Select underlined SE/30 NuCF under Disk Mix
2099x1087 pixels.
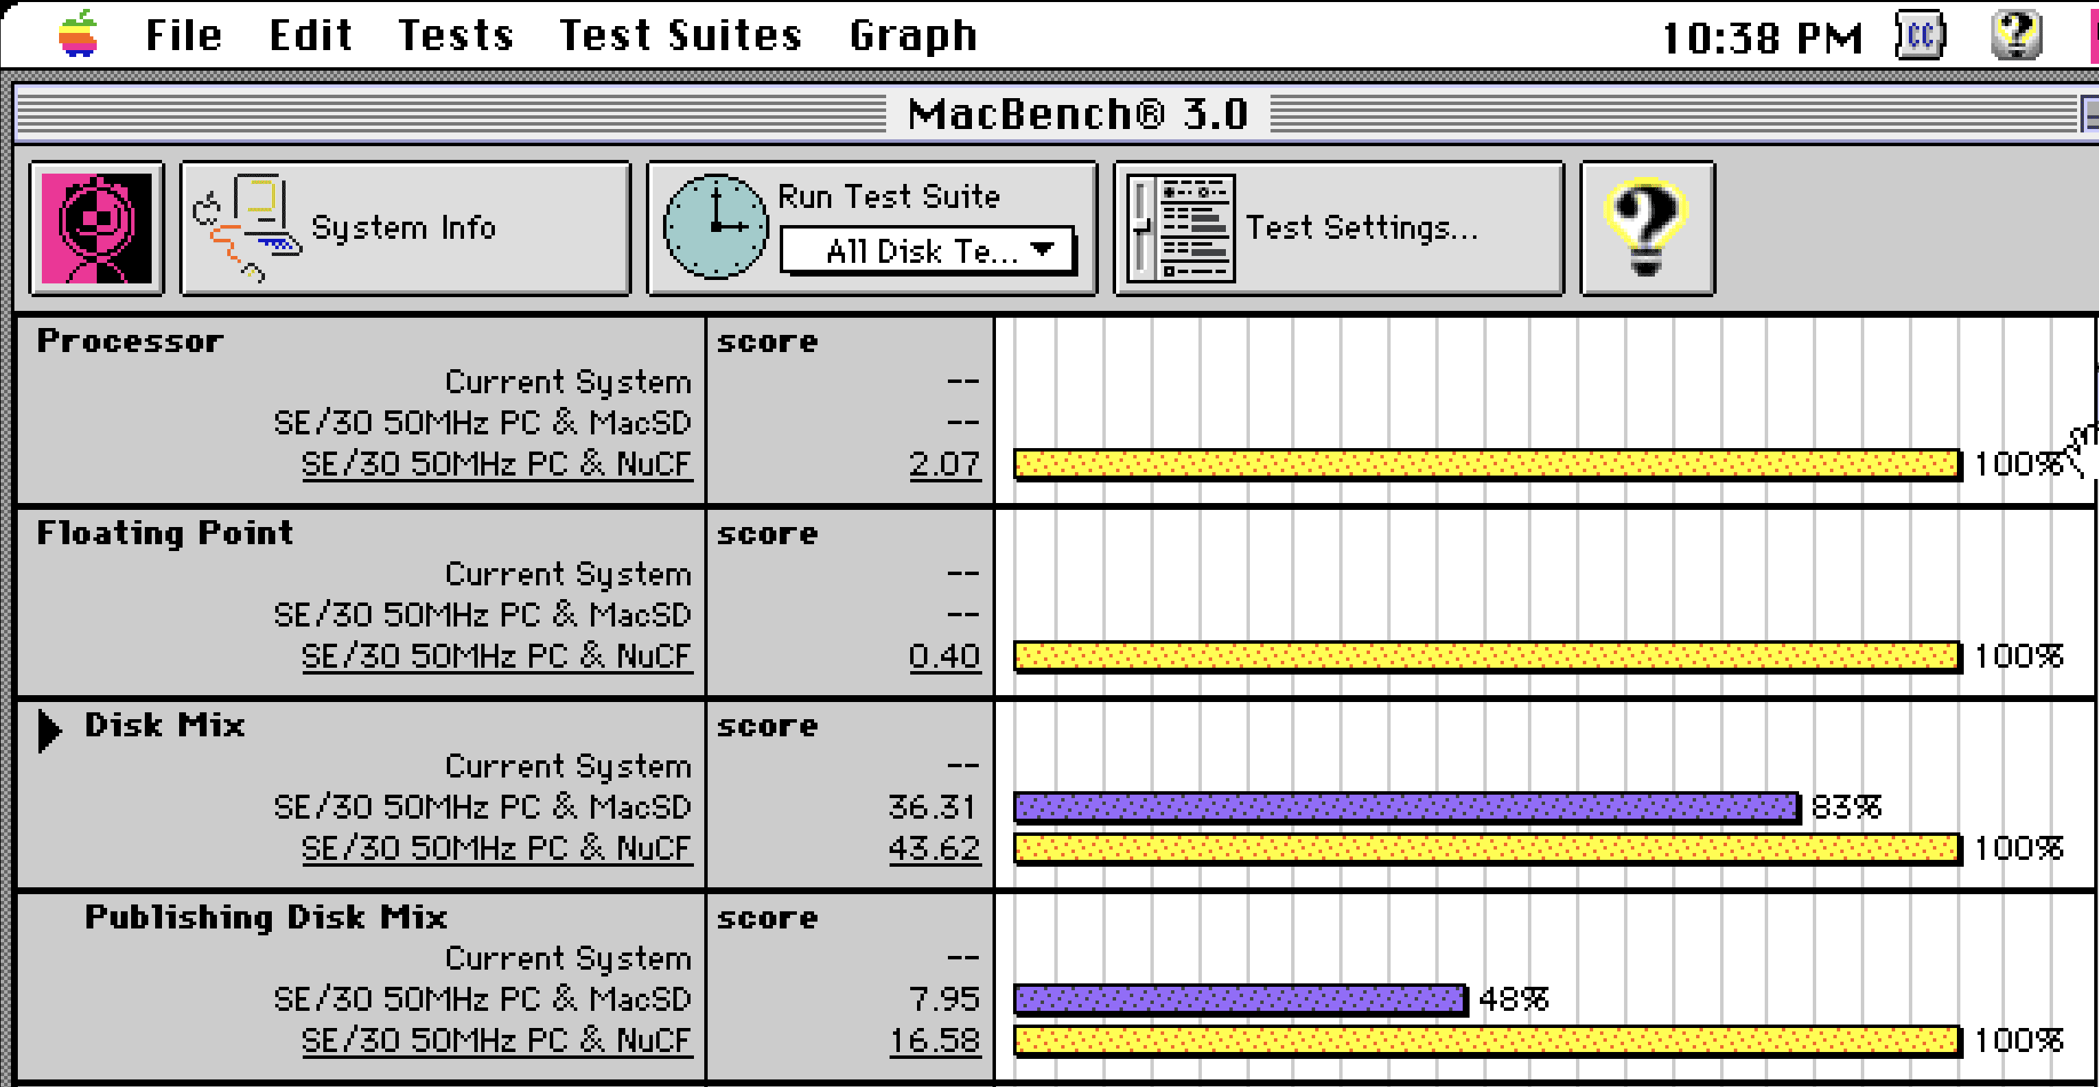click(x=497, y=848)
